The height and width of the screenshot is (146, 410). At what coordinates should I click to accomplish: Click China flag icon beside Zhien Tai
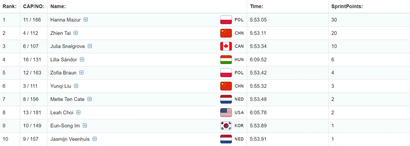pos(226,33)
